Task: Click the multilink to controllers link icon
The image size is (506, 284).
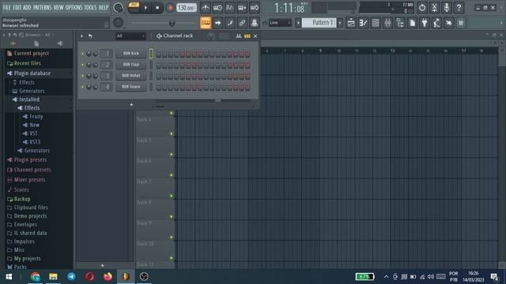Action: [x=242, y=23]
